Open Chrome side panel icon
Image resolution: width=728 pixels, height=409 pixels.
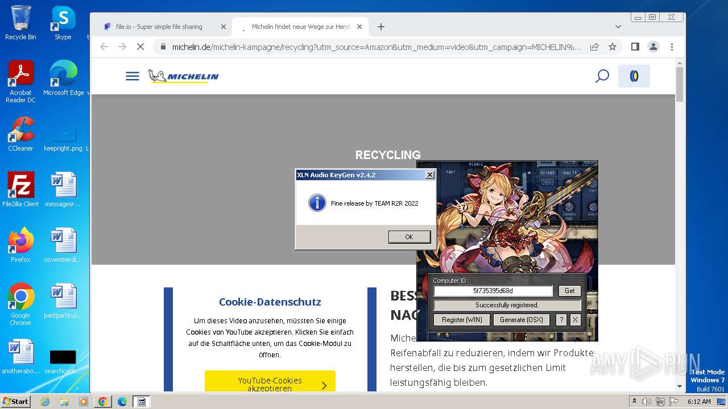635,47
